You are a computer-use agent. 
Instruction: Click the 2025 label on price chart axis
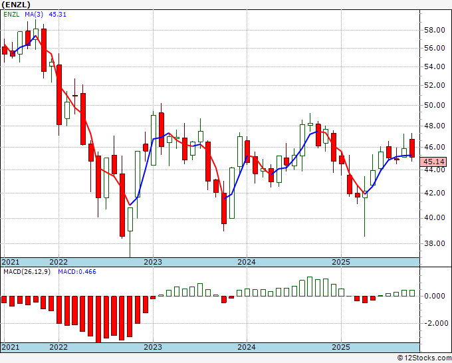[341, 262]
